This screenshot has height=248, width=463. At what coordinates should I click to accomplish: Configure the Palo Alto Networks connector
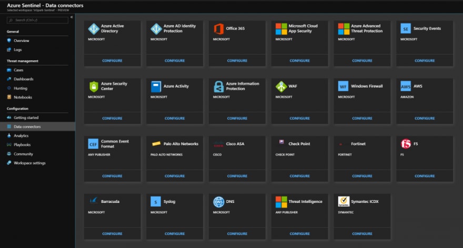[x=175, y=176]
